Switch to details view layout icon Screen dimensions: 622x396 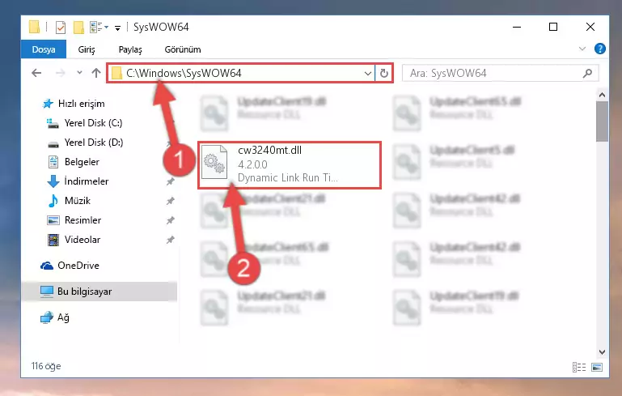(x=579, y=367)
